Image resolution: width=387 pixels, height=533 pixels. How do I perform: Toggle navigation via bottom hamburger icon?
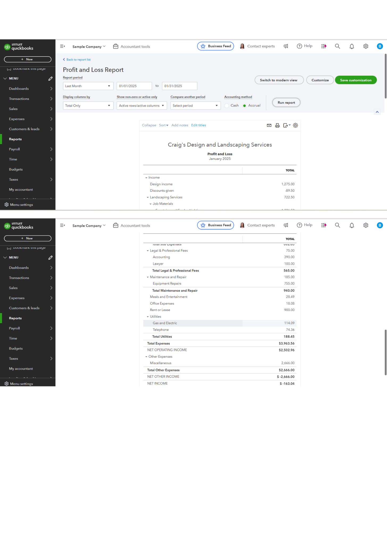coord(63,225)
